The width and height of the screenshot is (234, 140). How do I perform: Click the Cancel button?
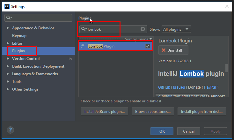[189, 131]
